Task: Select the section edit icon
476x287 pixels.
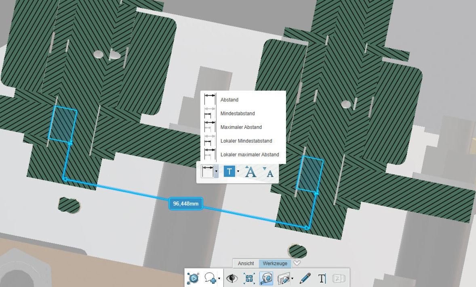Action: coord(284,278)
